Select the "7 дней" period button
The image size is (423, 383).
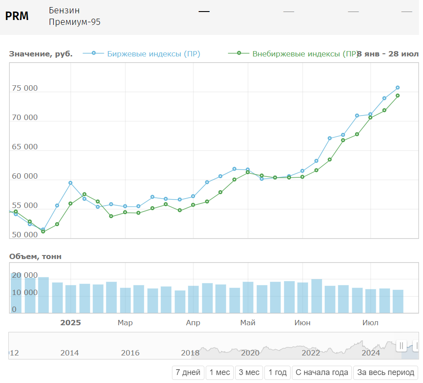pos(188,372)
